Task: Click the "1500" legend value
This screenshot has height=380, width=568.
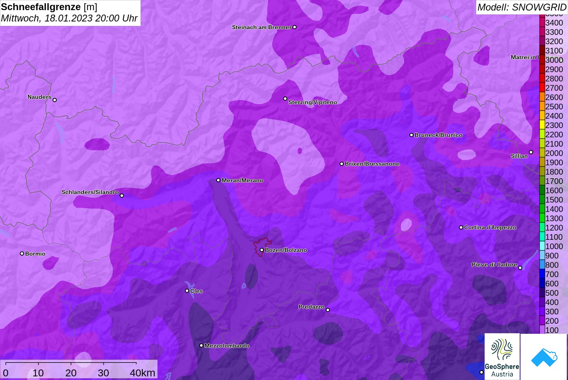Action: (x=554, y=200)
